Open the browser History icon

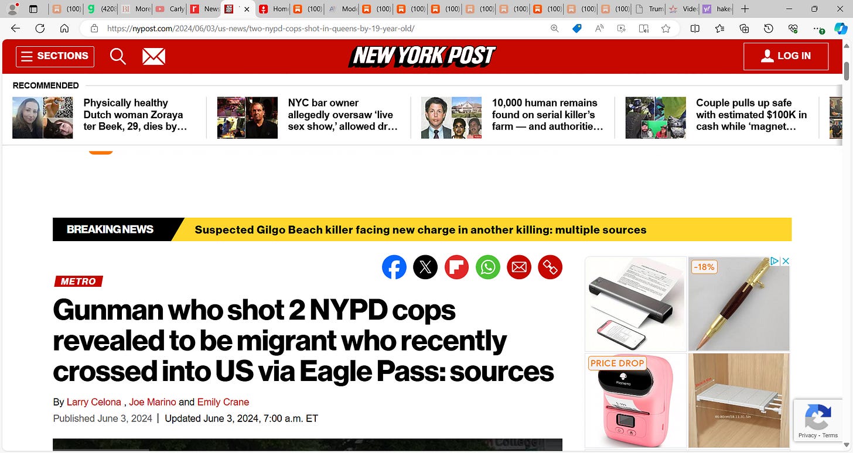click(769, 28)
